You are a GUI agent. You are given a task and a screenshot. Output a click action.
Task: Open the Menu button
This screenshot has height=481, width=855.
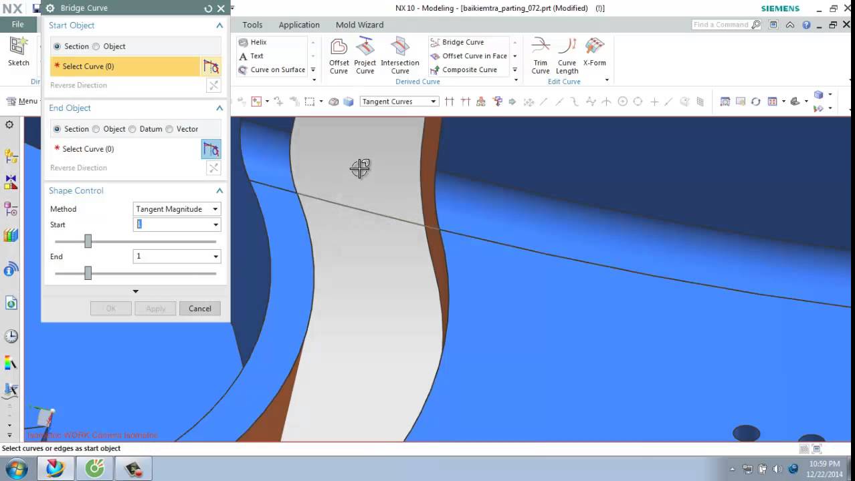22,102
